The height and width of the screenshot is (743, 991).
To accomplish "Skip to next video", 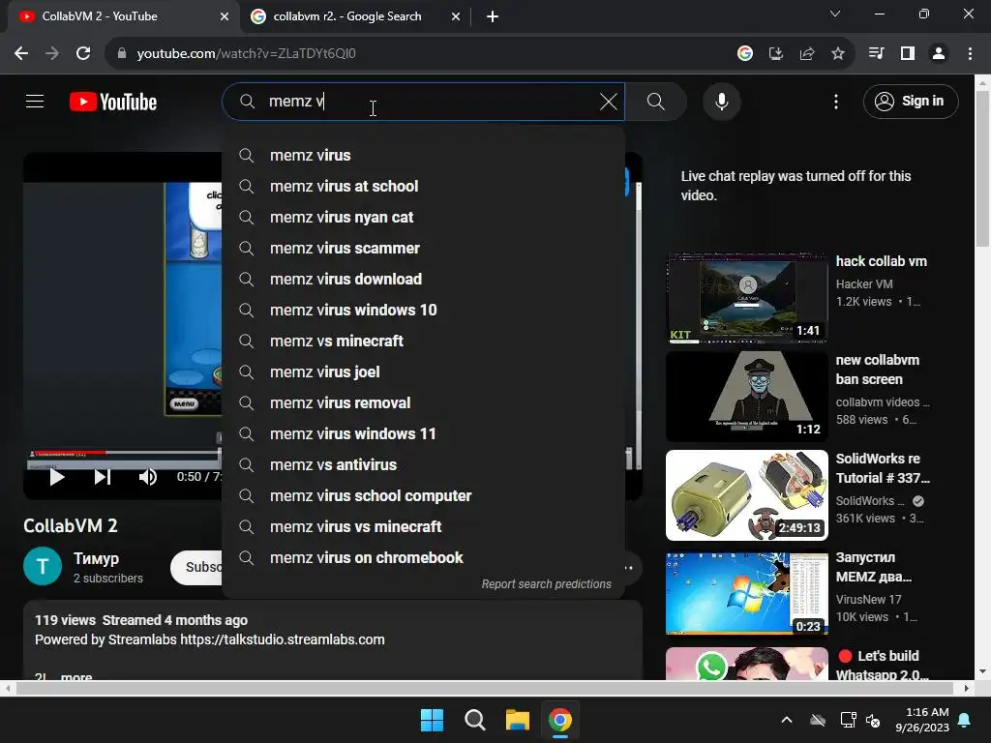I will click(x=103, y=477).
